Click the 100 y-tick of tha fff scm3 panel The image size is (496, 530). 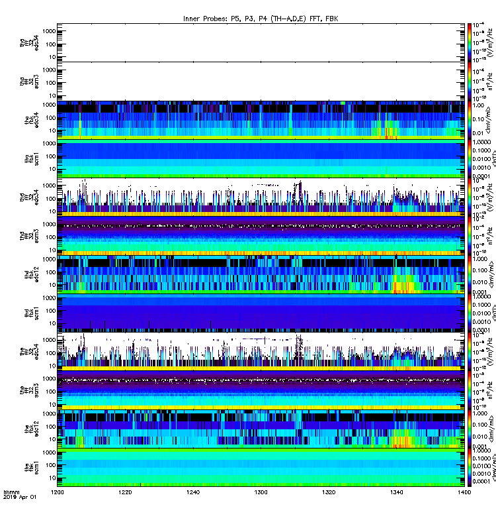[51, 83]
